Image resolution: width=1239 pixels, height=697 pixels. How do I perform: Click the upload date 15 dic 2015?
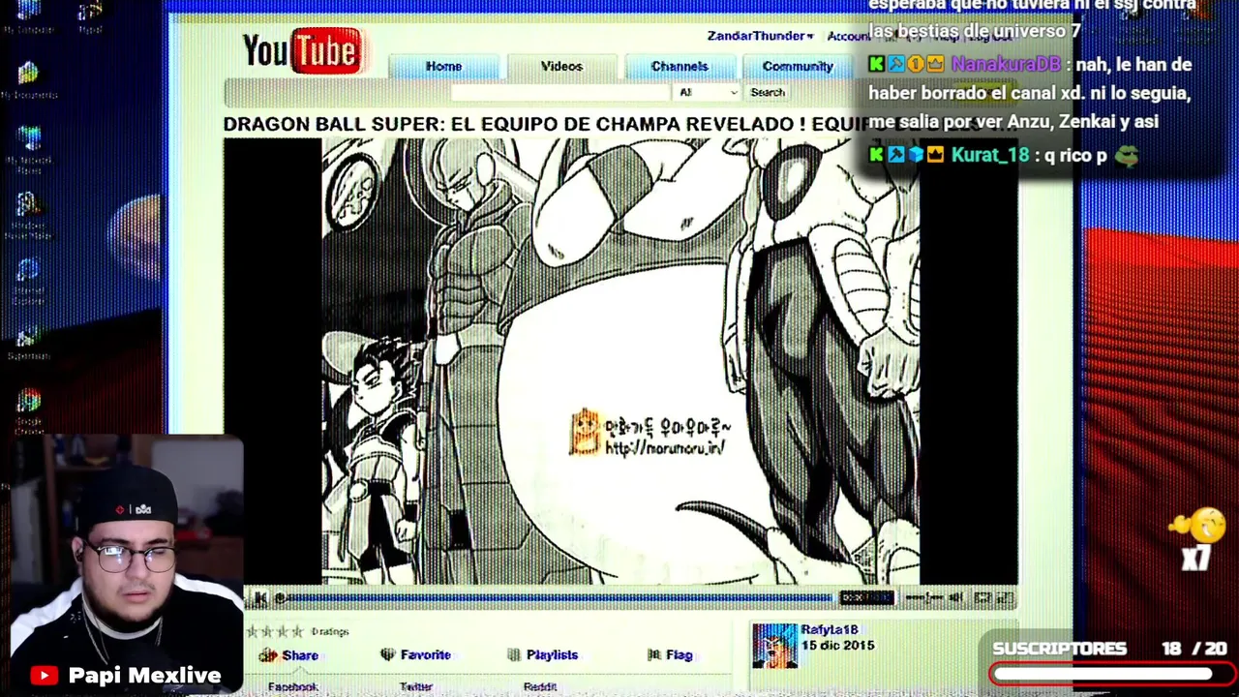(837, 646)
